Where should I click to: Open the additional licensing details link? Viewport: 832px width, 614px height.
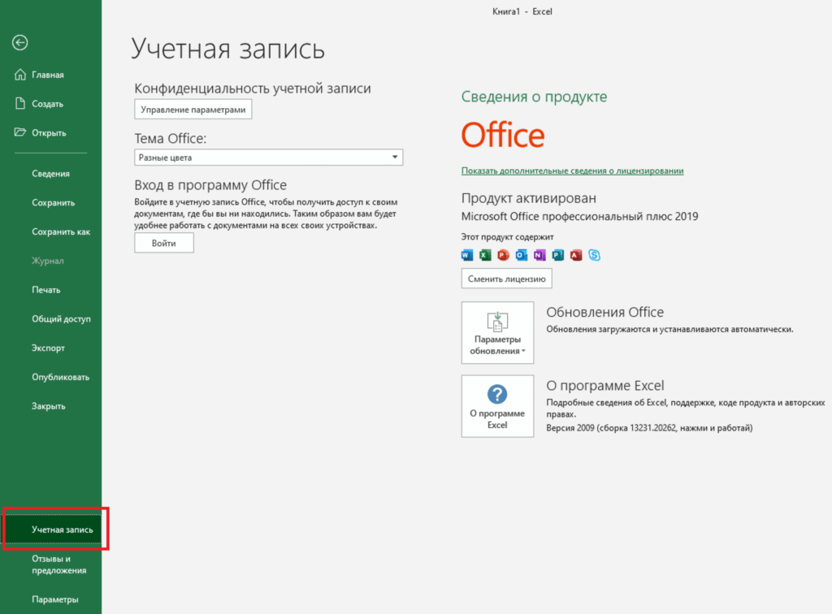[572, 171]
